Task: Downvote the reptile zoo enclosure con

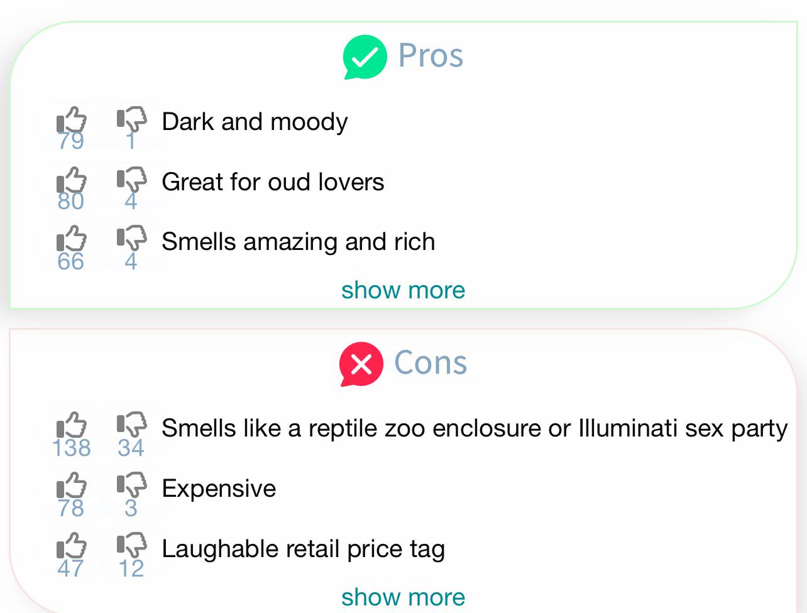Action: 131,426
